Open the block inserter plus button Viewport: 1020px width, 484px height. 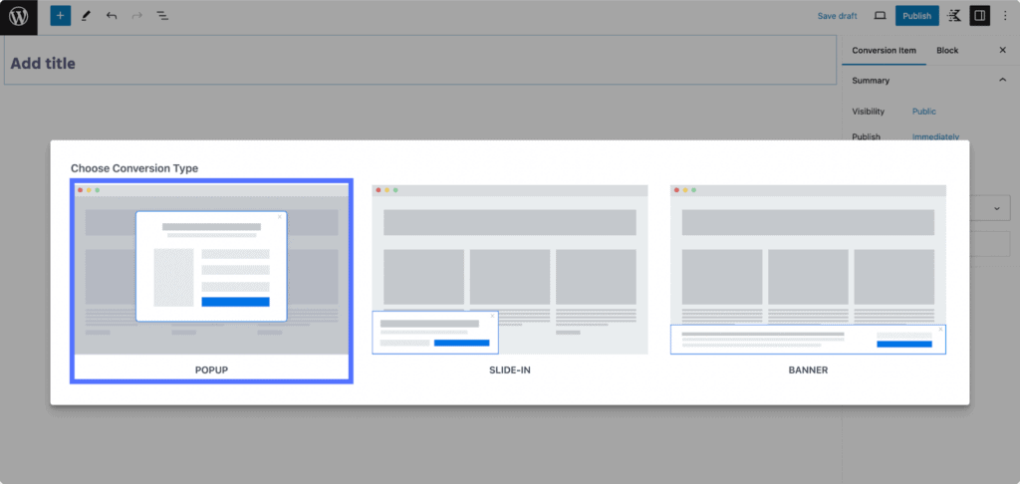61,16
